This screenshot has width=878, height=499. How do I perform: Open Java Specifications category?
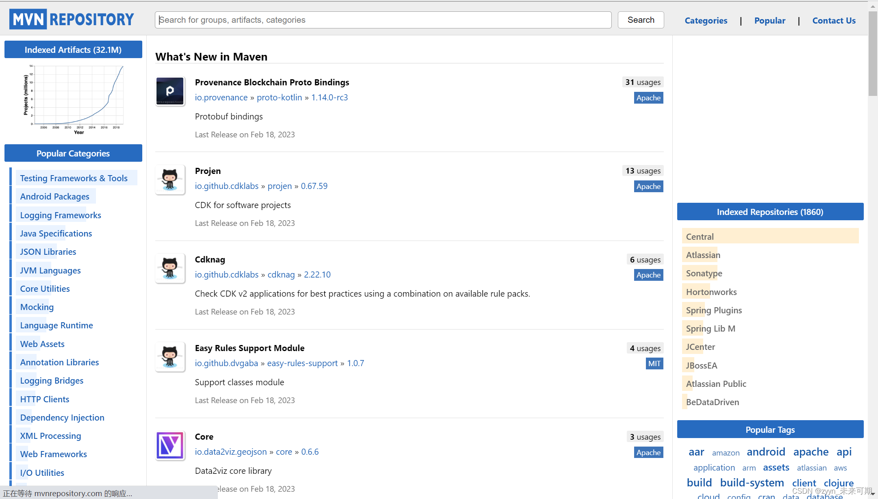click(56, 233)
